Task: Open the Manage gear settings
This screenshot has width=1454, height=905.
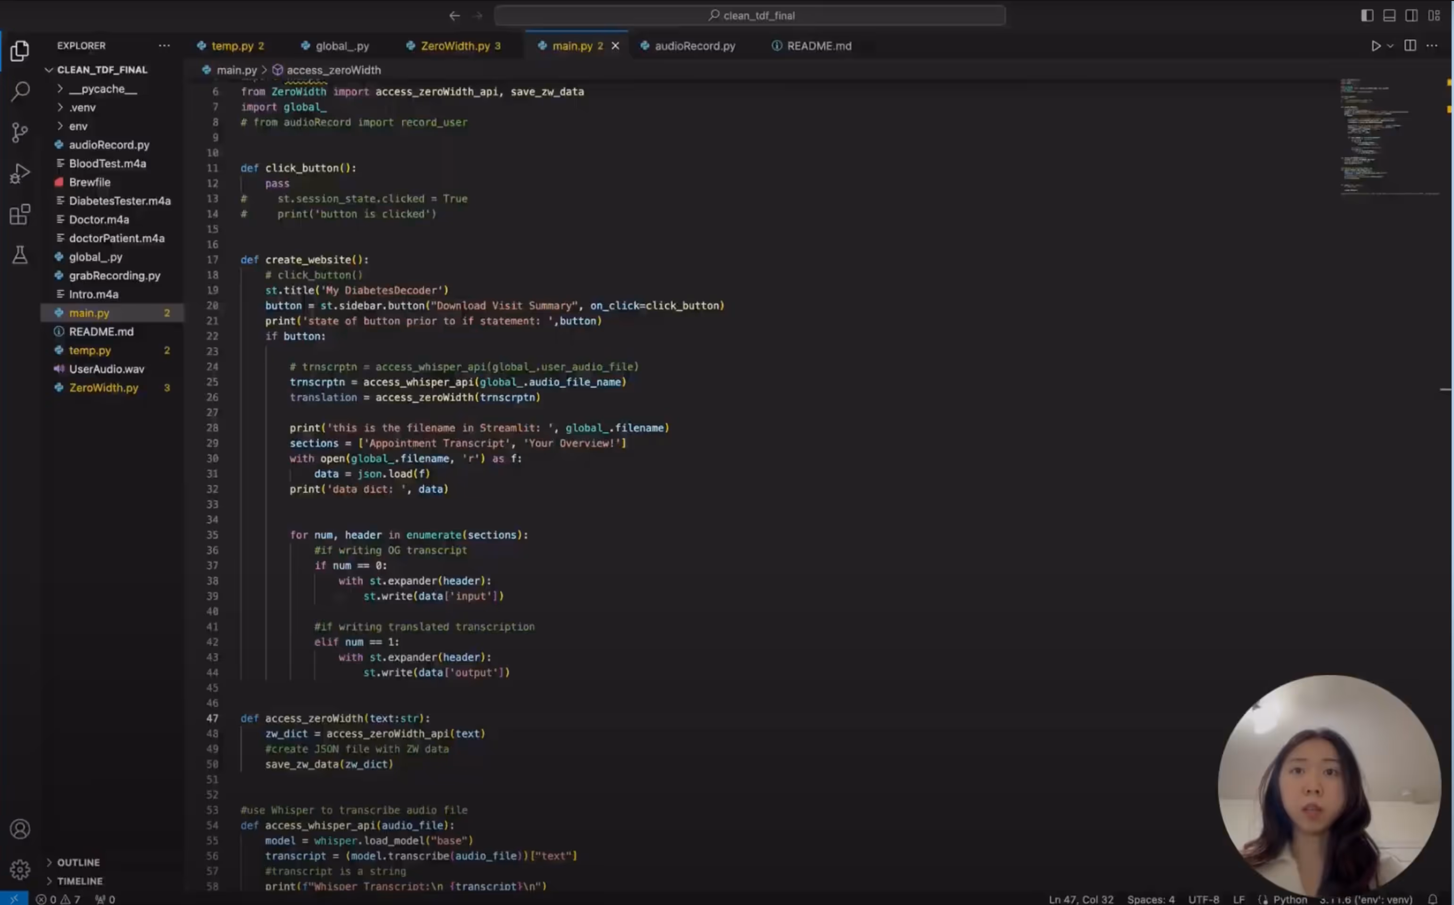Action: pyautogui.click(x=20, y=869)
